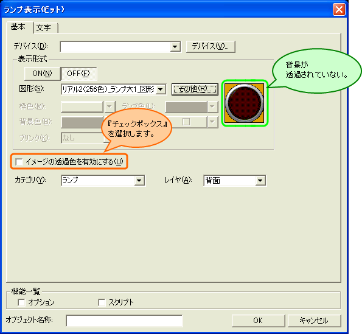Click the lamp preview image
Screen dimensions: 362x334
(x=244, y=103)
